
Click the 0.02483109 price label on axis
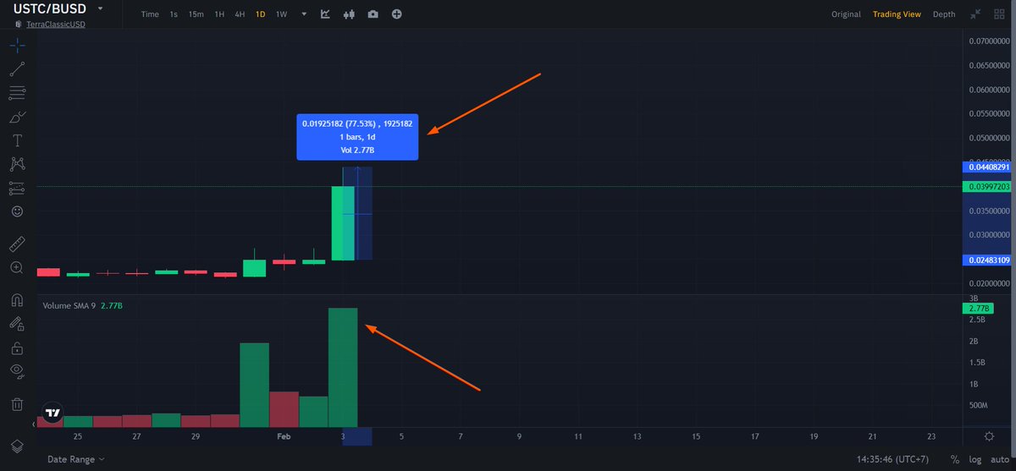pos(989,260)
